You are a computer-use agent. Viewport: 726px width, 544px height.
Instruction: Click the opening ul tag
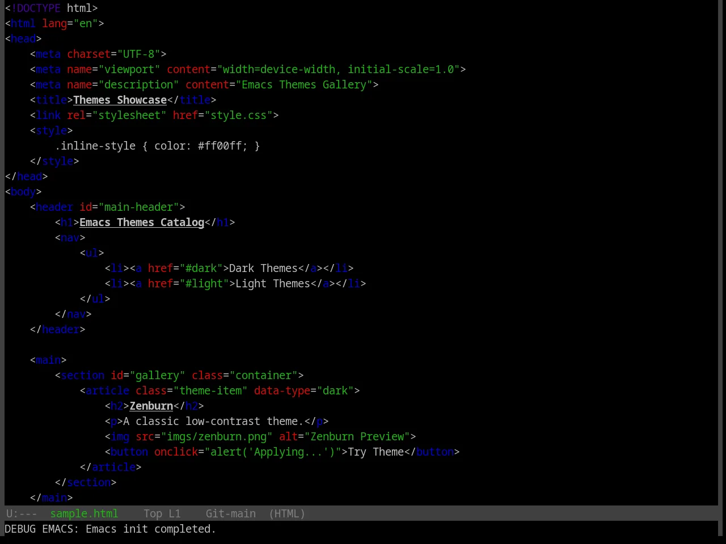92,253
